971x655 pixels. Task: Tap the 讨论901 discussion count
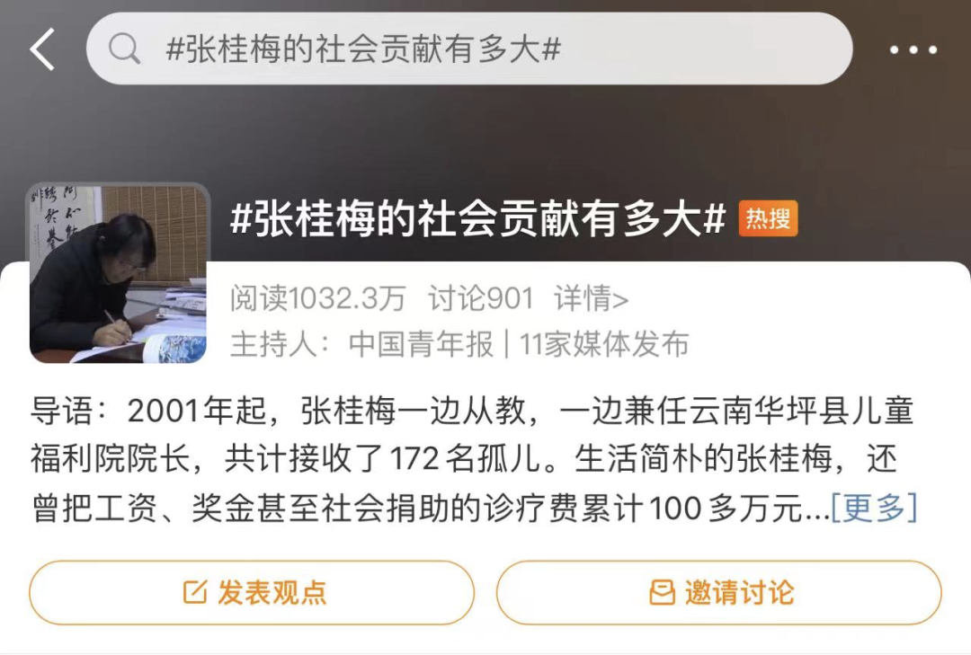click(x=480, y=298)
